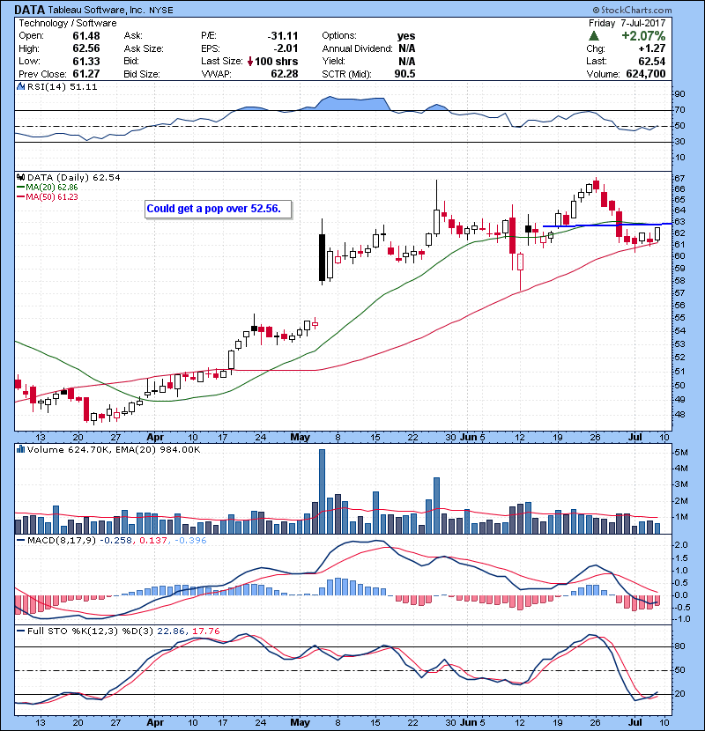Click the 'Technology / Software' sector label
The image size is (705, 731).
(x=68, y=23)
